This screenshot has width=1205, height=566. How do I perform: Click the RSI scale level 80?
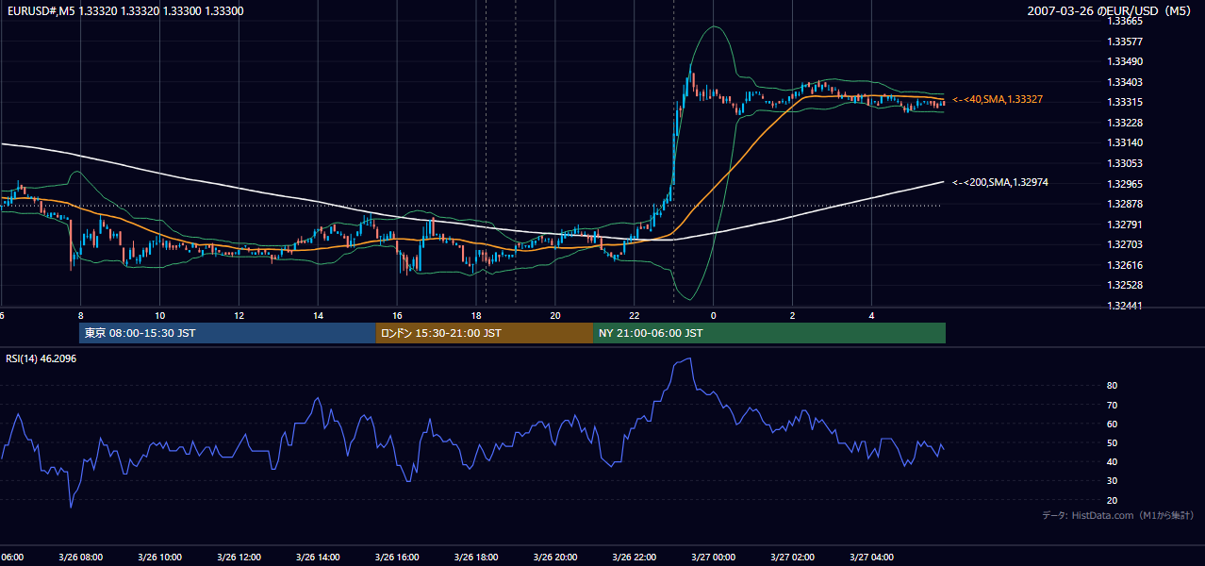point(1112,386)
